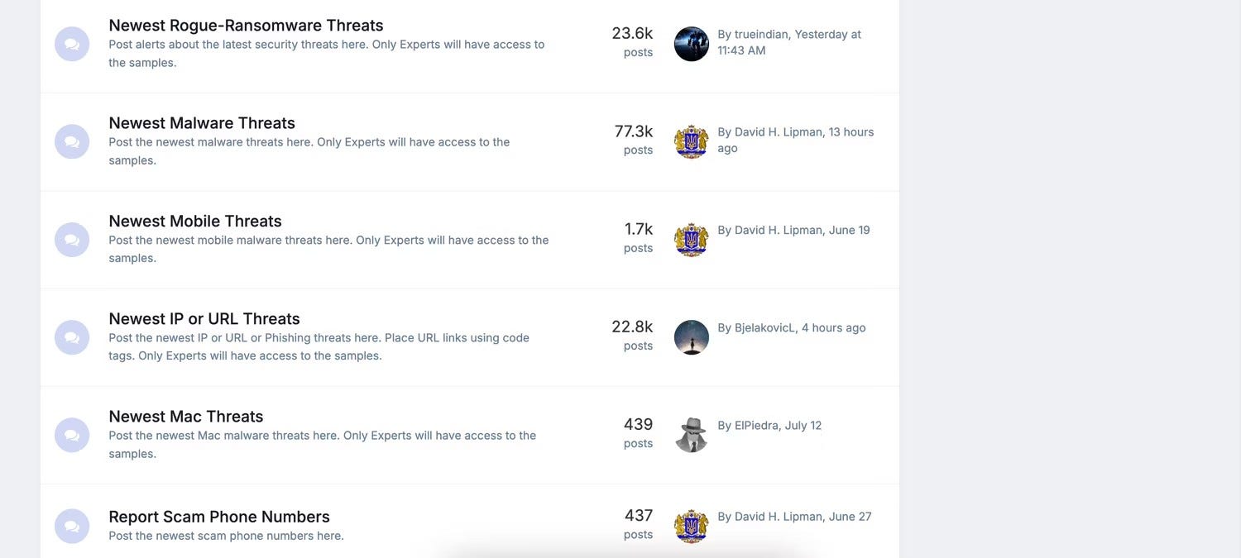Click the Newest Malware Threats chat bubble icon
This screenshot has height=558, width=1241.
(x=72, y=141)
